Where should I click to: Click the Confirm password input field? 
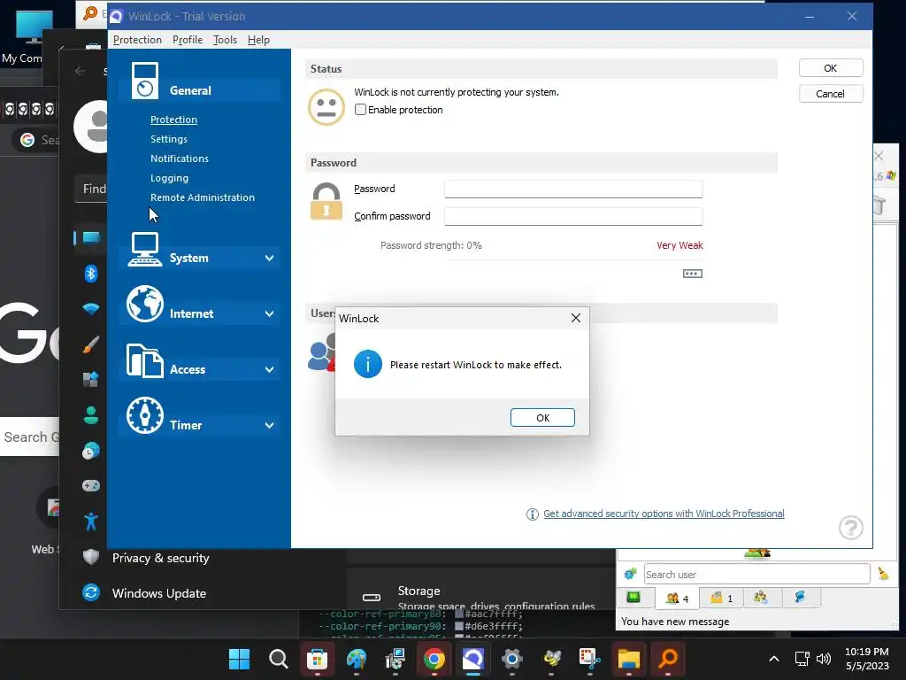pos(573,216)
